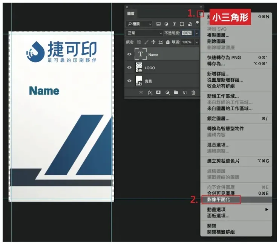Select the 圖層 panel tab
Image resolution: width=279 pixels, height=244 pixels.
[x=131, y=14]
